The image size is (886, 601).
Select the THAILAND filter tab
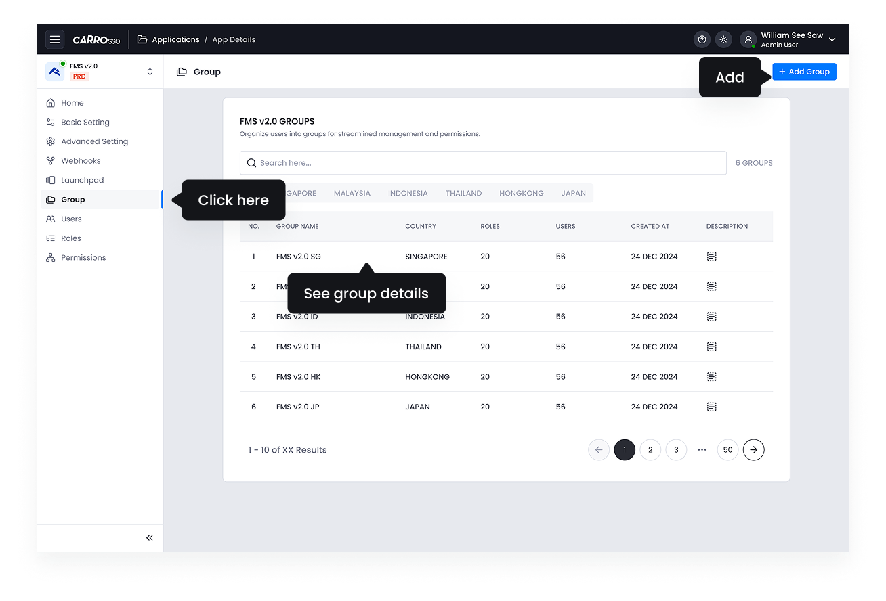click(x=463, y=193)
